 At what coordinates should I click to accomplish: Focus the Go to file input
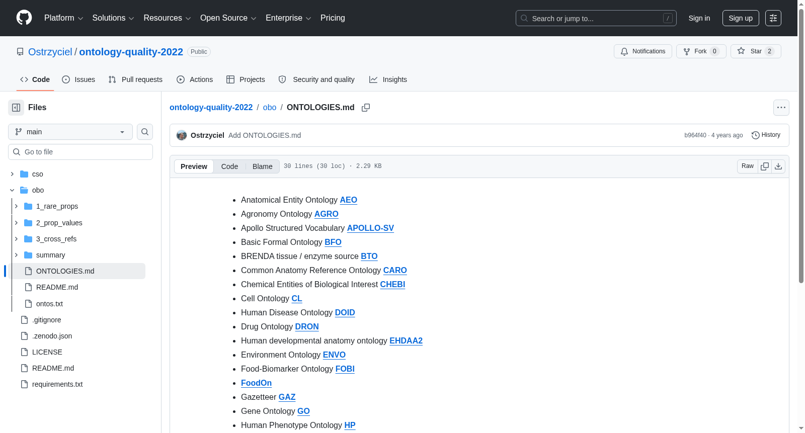(80, 152)
